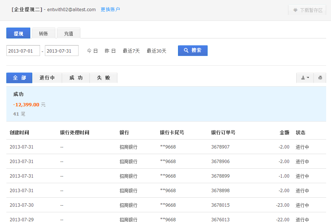The width and height of the screenshot is (331, 222).
Task: Click order number 3678907
Action: tap(220, 147)
